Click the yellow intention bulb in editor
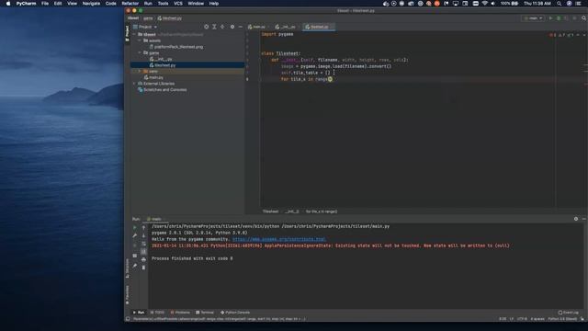The height and width of the screenshot is (331, 588). (330, 79)
